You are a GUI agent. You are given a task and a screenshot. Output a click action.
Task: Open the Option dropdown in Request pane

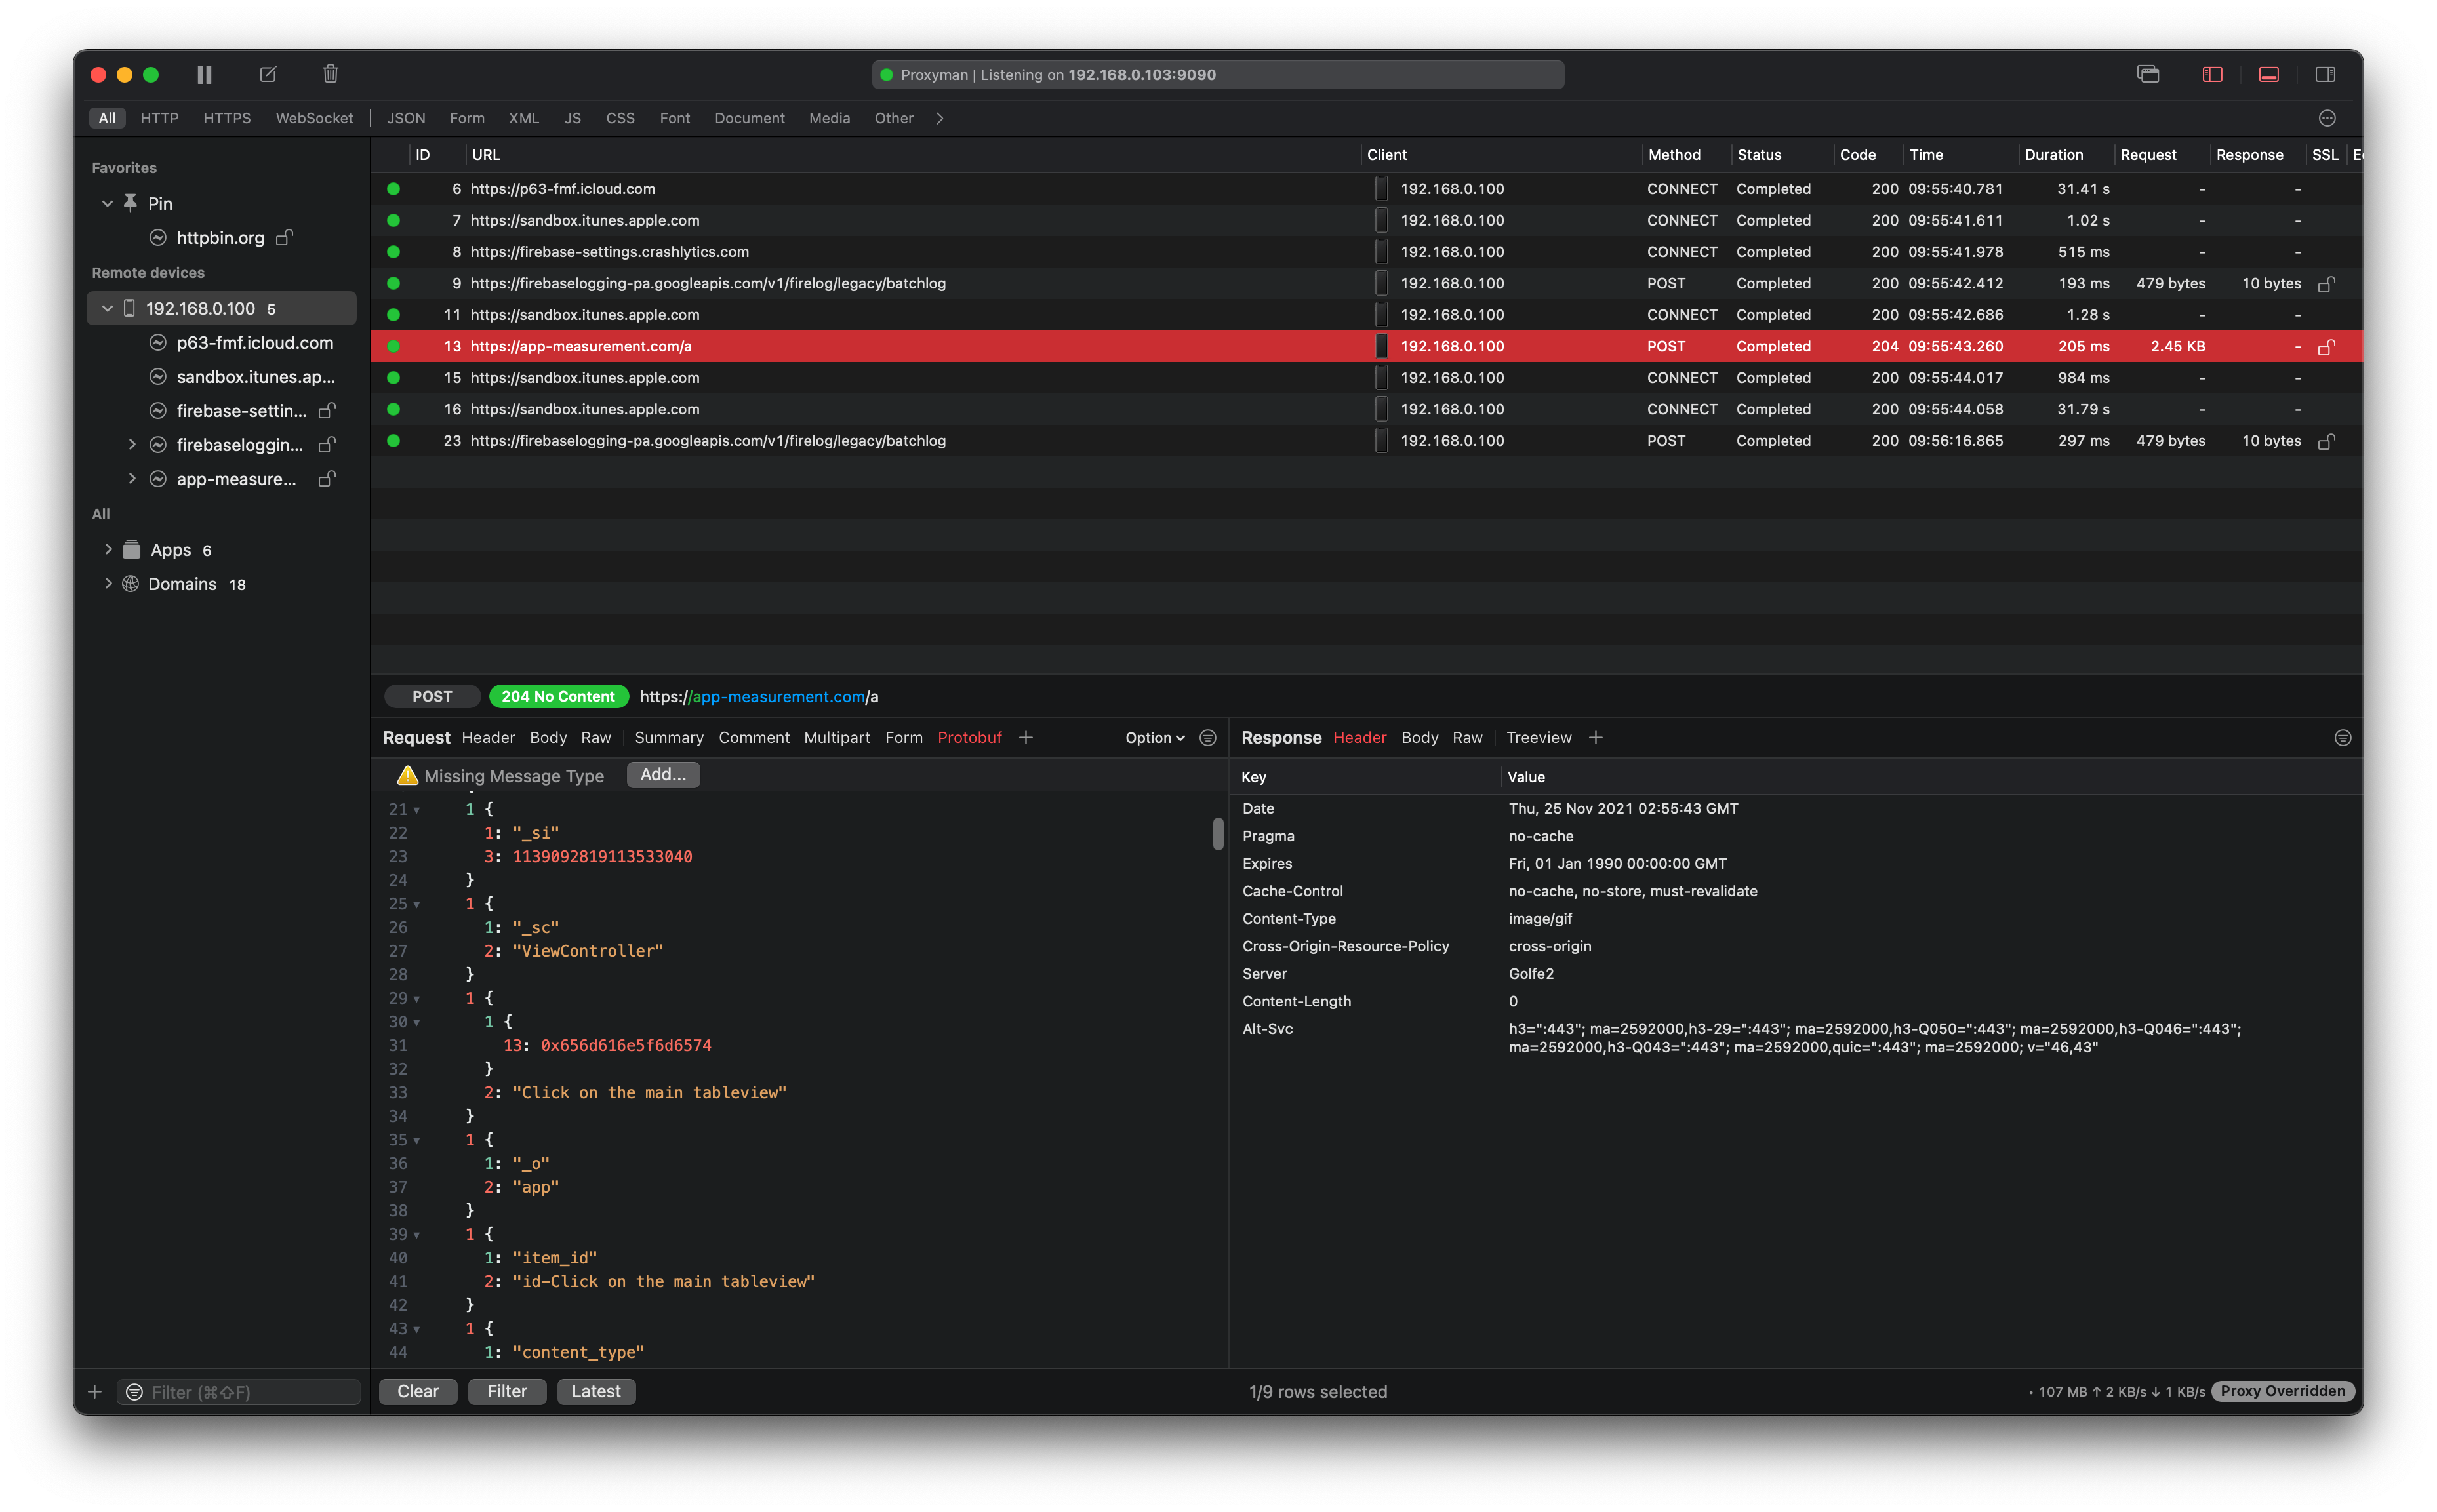(x=1154, y=737)
